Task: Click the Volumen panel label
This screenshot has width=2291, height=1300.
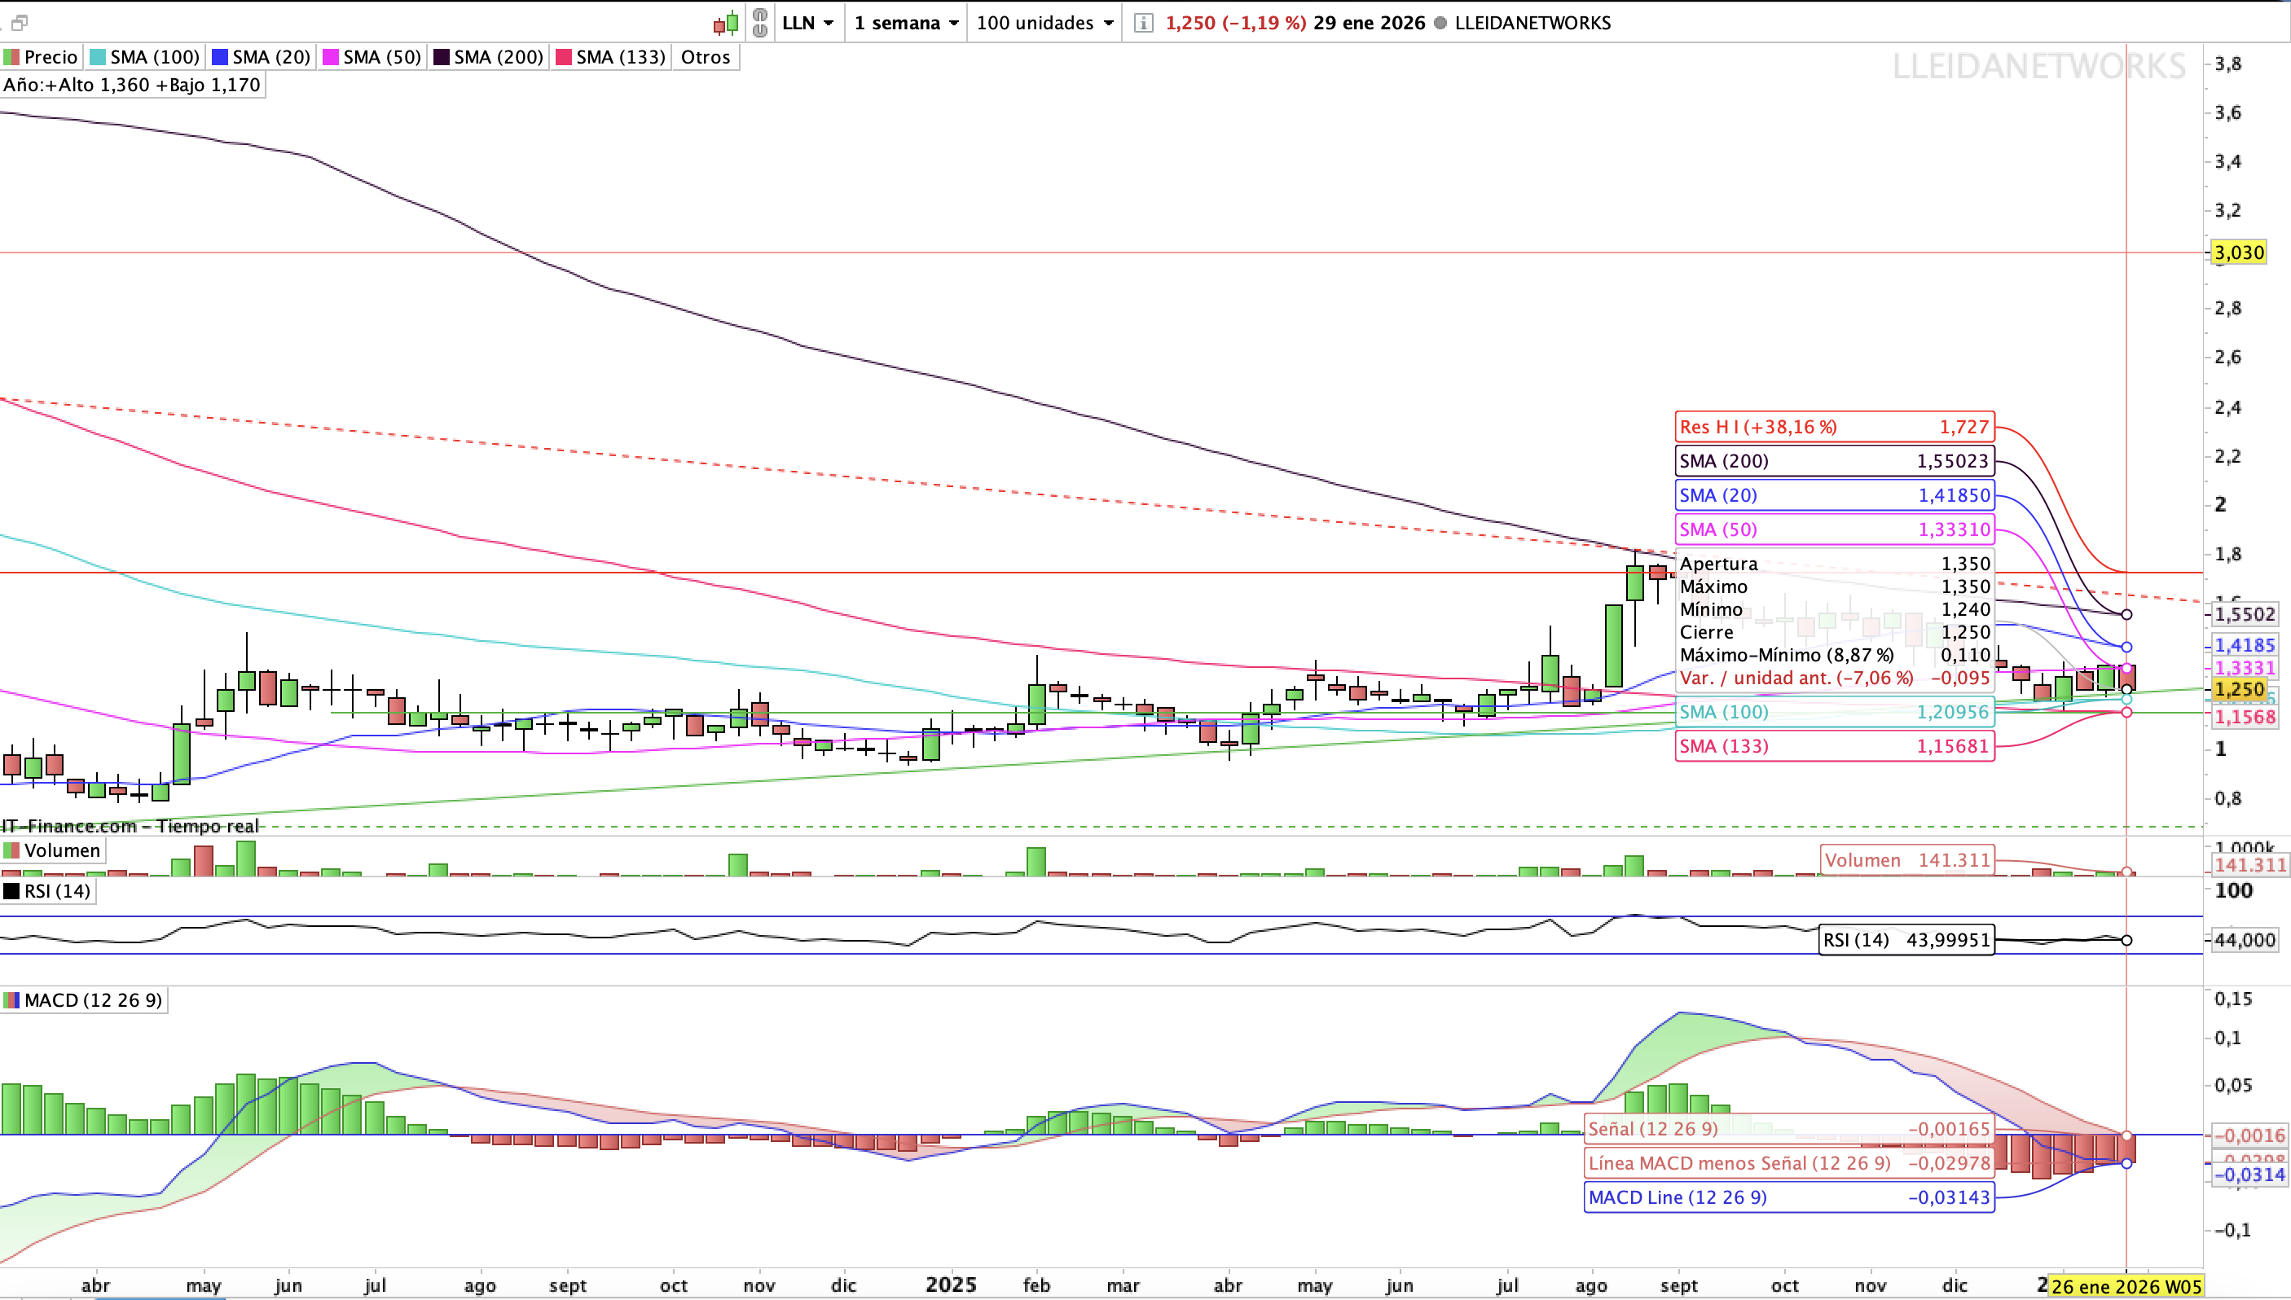Action: tap(53, 850)
